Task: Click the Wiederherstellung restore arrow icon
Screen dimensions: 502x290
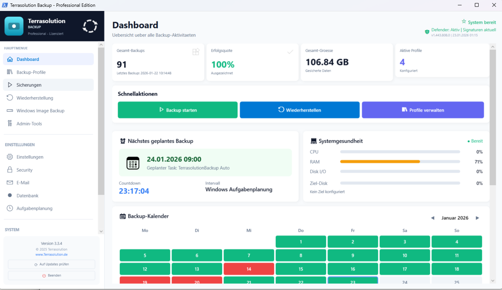Action: (x=10, y=98)
